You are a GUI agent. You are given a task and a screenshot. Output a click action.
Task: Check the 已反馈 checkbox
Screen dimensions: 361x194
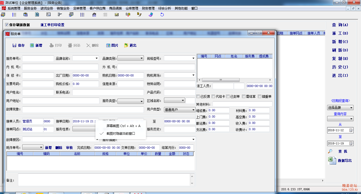point(198,96)
